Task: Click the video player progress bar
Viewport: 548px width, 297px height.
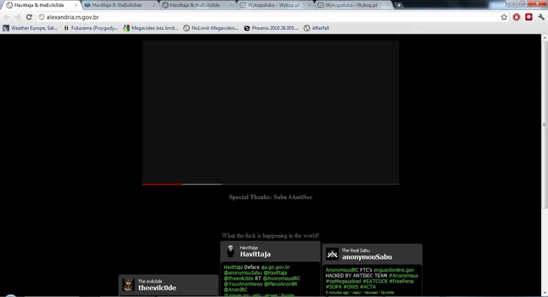Action: tap(270, 184)
